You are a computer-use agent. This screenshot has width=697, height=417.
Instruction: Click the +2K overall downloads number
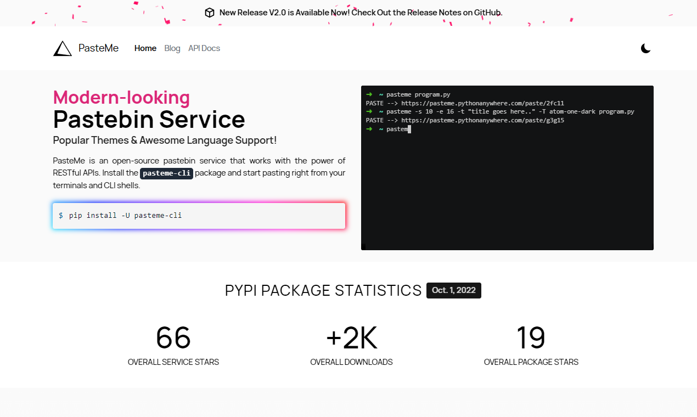351,337
